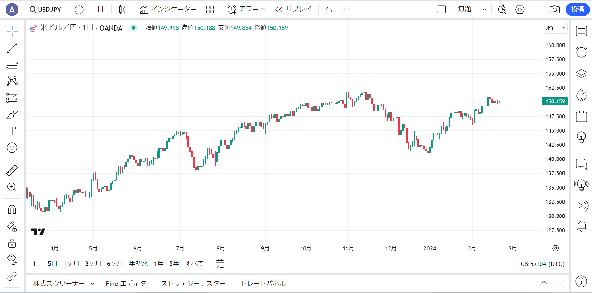Image resolution: width=592 pixels, height=293 pixels.
Task: Select the ruler measure tool
Action: (x=12, y=170)
